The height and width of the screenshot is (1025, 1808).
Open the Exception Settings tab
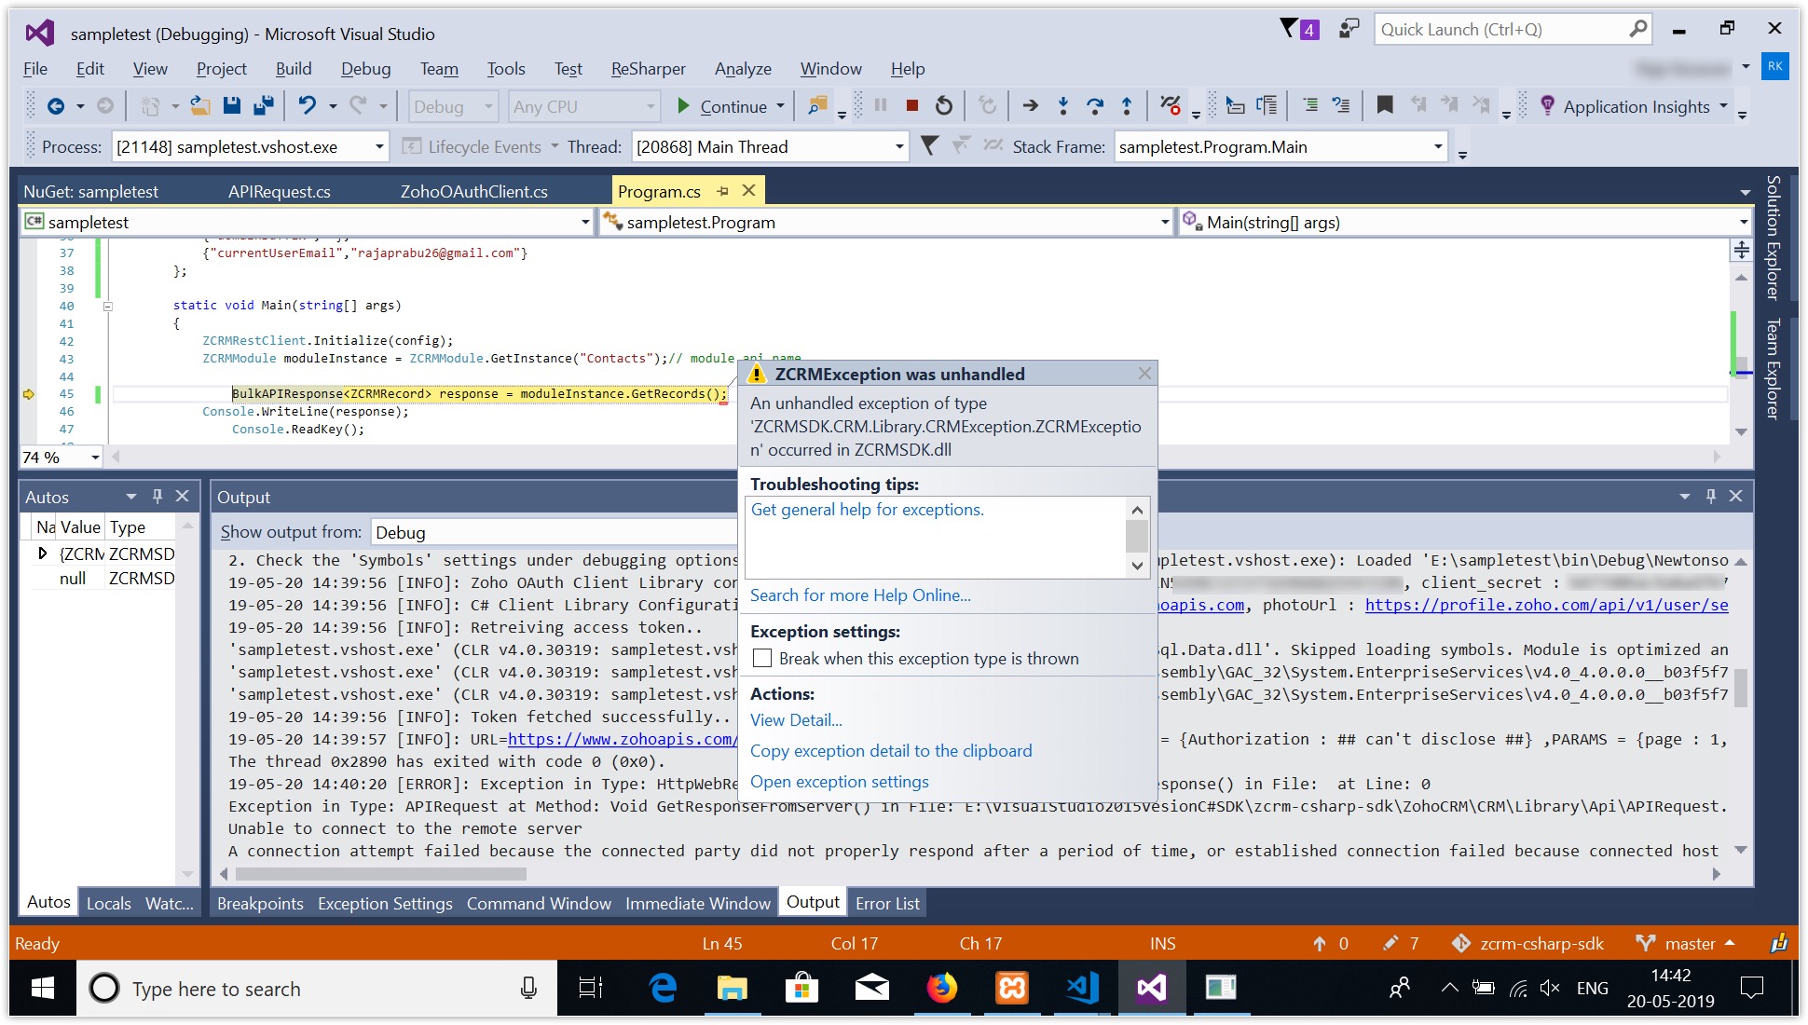(385, 903)
